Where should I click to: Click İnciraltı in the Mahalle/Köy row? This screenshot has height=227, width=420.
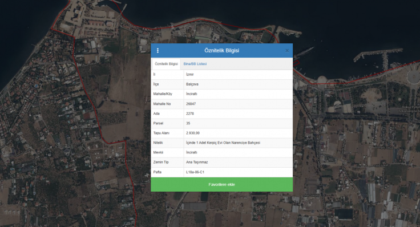click(x=192, y=94)
